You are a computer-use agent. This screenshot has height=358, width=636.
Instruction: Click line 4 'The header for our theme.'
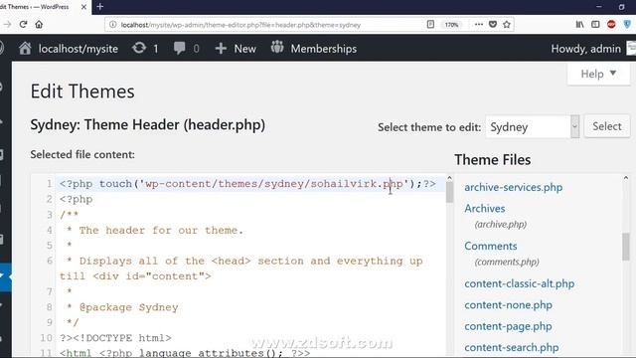(x=161, y=230)
